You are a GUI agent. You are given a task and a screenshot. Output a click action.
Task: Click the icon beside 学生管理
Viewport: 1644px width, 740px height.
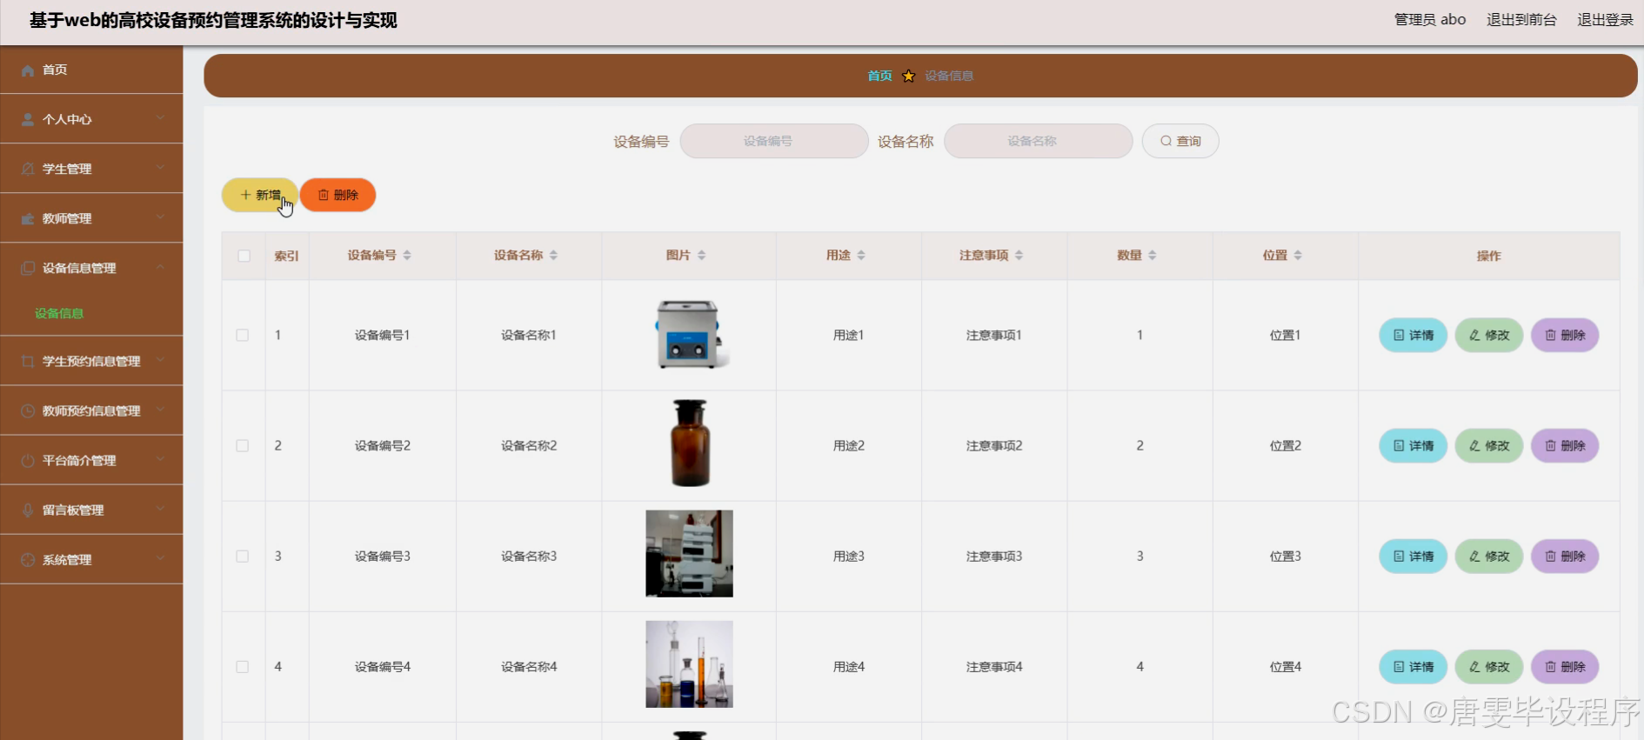[x=28, y=169]
